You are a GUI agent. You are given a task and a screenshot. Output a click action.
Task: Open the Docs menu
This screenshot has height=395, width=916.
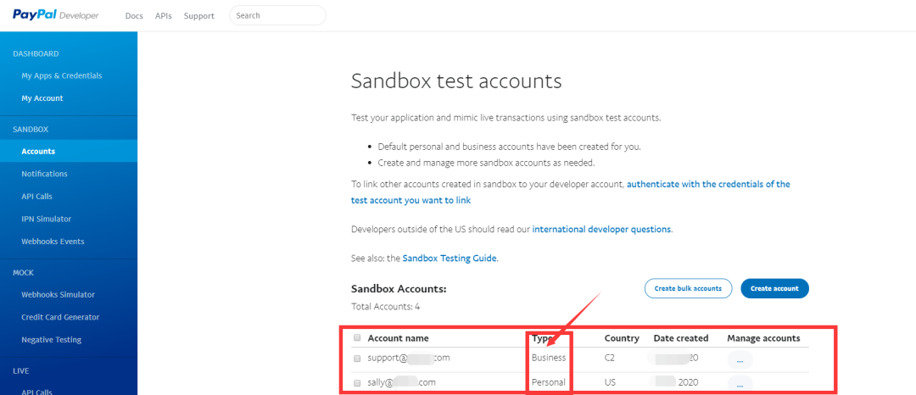134,16
